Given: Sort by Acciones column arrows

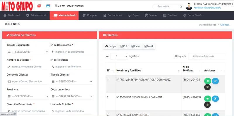Looking at the screenshot, I should [x=222, y=71].
